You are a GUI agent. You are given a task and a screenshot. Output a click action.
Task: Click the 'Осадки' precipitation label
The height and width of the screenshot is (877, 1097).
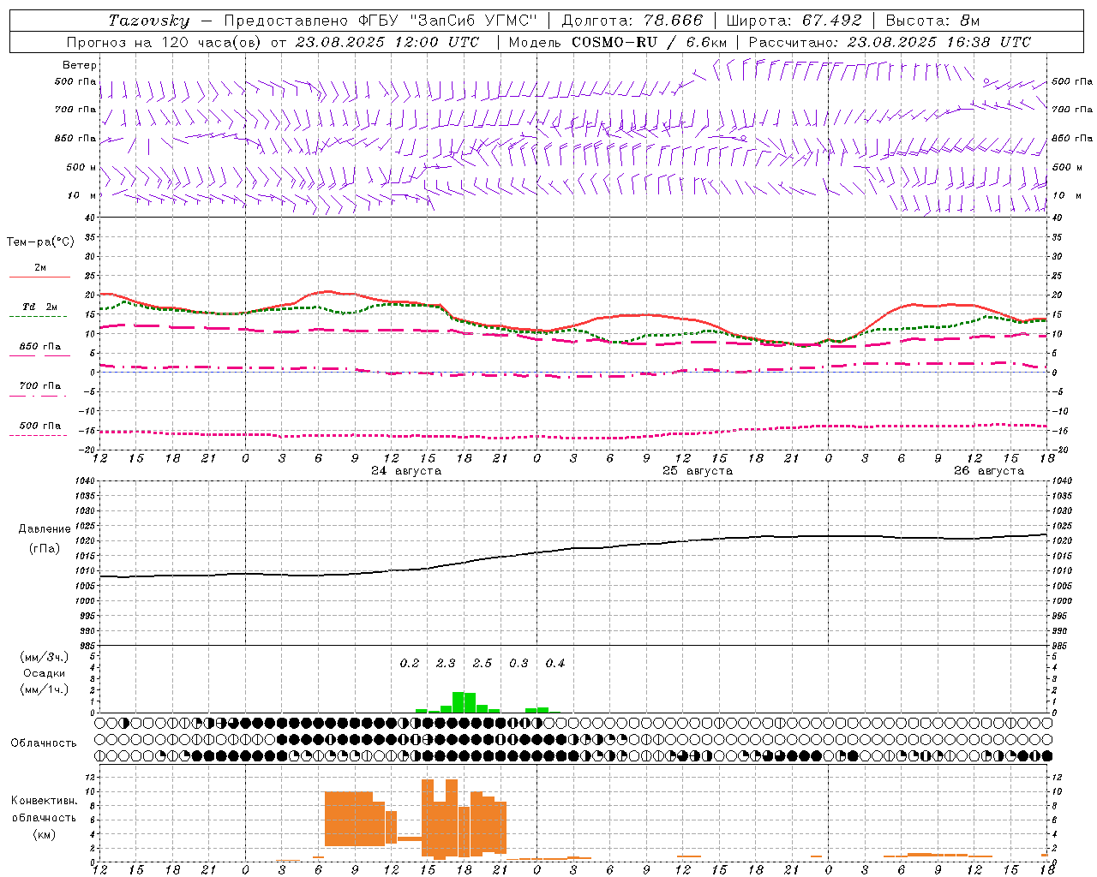point(44,673)
